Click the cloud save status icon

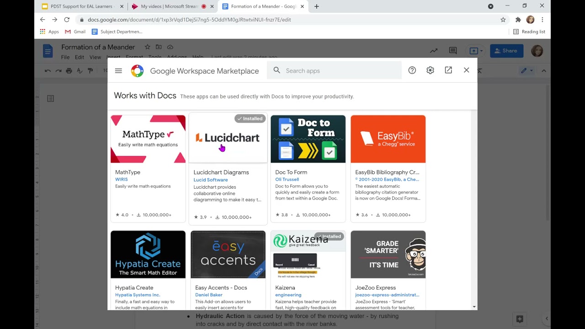click(170, 47)
